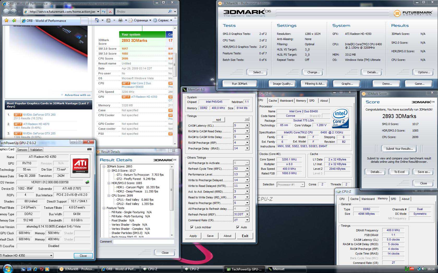Image resolution: width=438 pixels, height=273 pixels.
Task: Click the MemSet '>>' expand button
Action: pos(247,119)
